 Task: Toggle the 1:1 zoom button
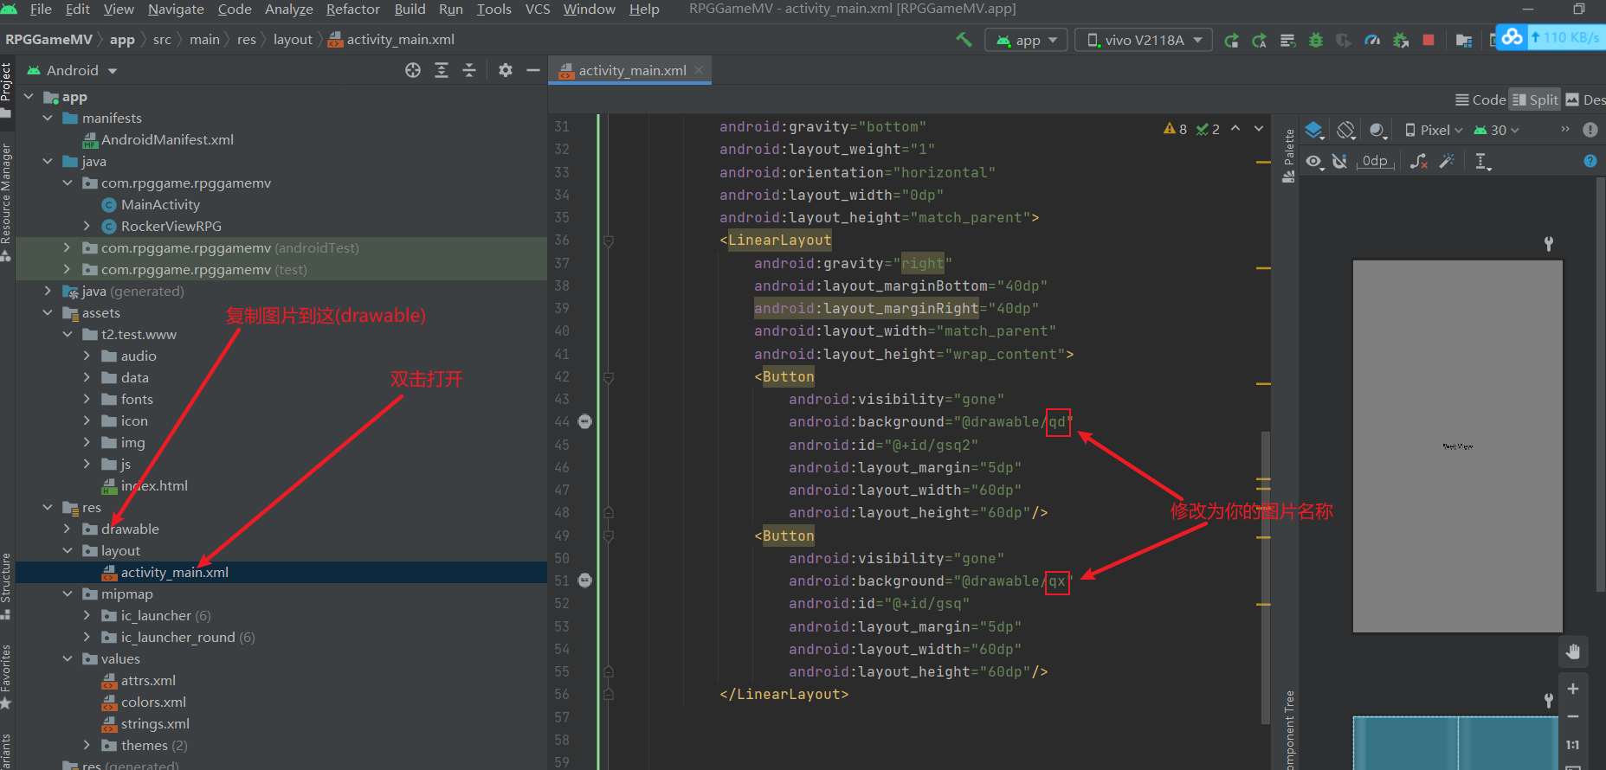[1573, 745]
